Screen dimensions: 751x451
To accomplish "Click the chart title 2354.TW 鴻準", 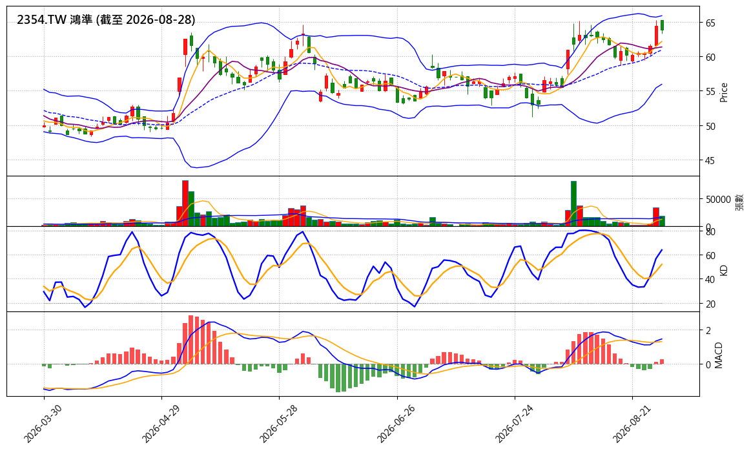I will click(x=106, y=19).
